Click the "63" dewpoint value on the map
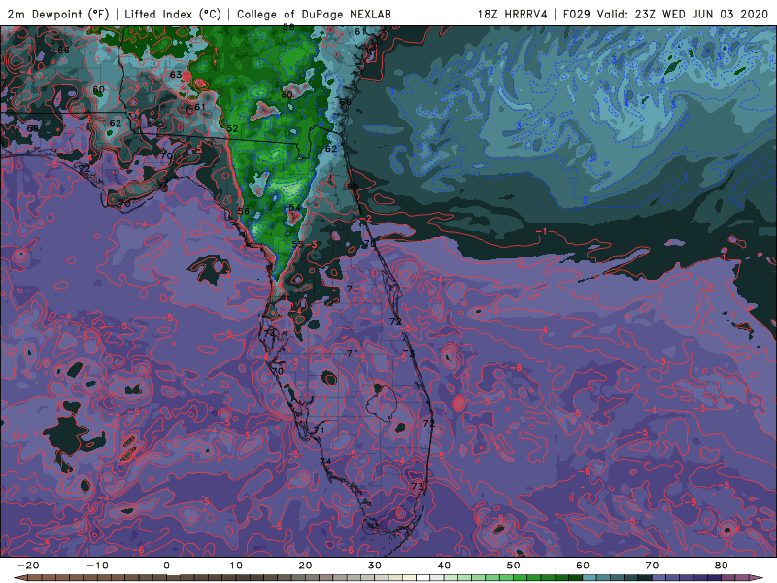The height and width of the screenshot is (583, 777). (x=176, y=75)
